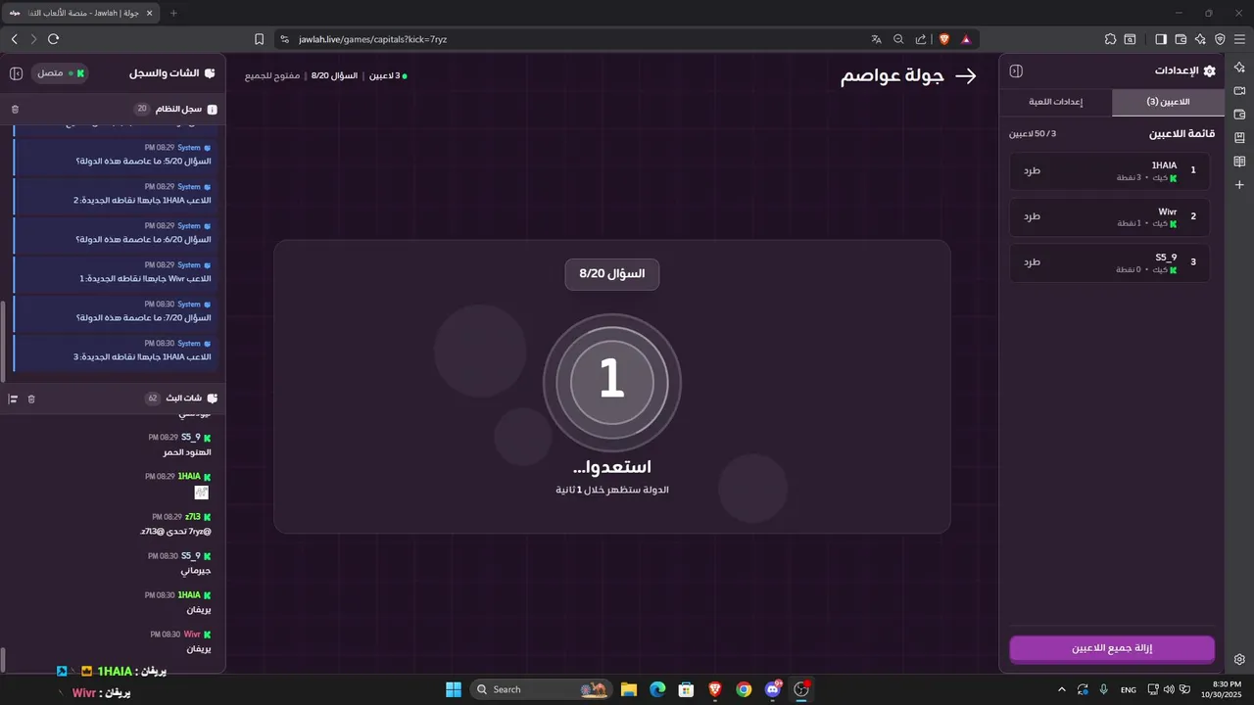This screenshot has height=705, width=1254.
Task: Click the info icon next to سجل النظام
Action: click(x=212, y=109)
